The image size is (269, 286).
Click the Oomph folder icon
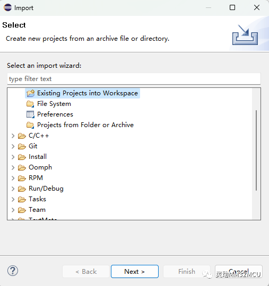pyautogui.click(x=22, y=167)
